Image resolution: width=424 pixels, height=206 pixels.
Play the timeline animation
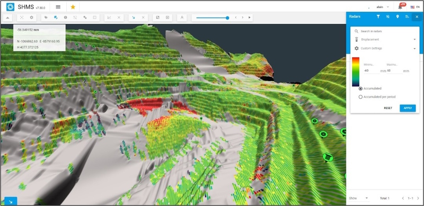point(249,17)
